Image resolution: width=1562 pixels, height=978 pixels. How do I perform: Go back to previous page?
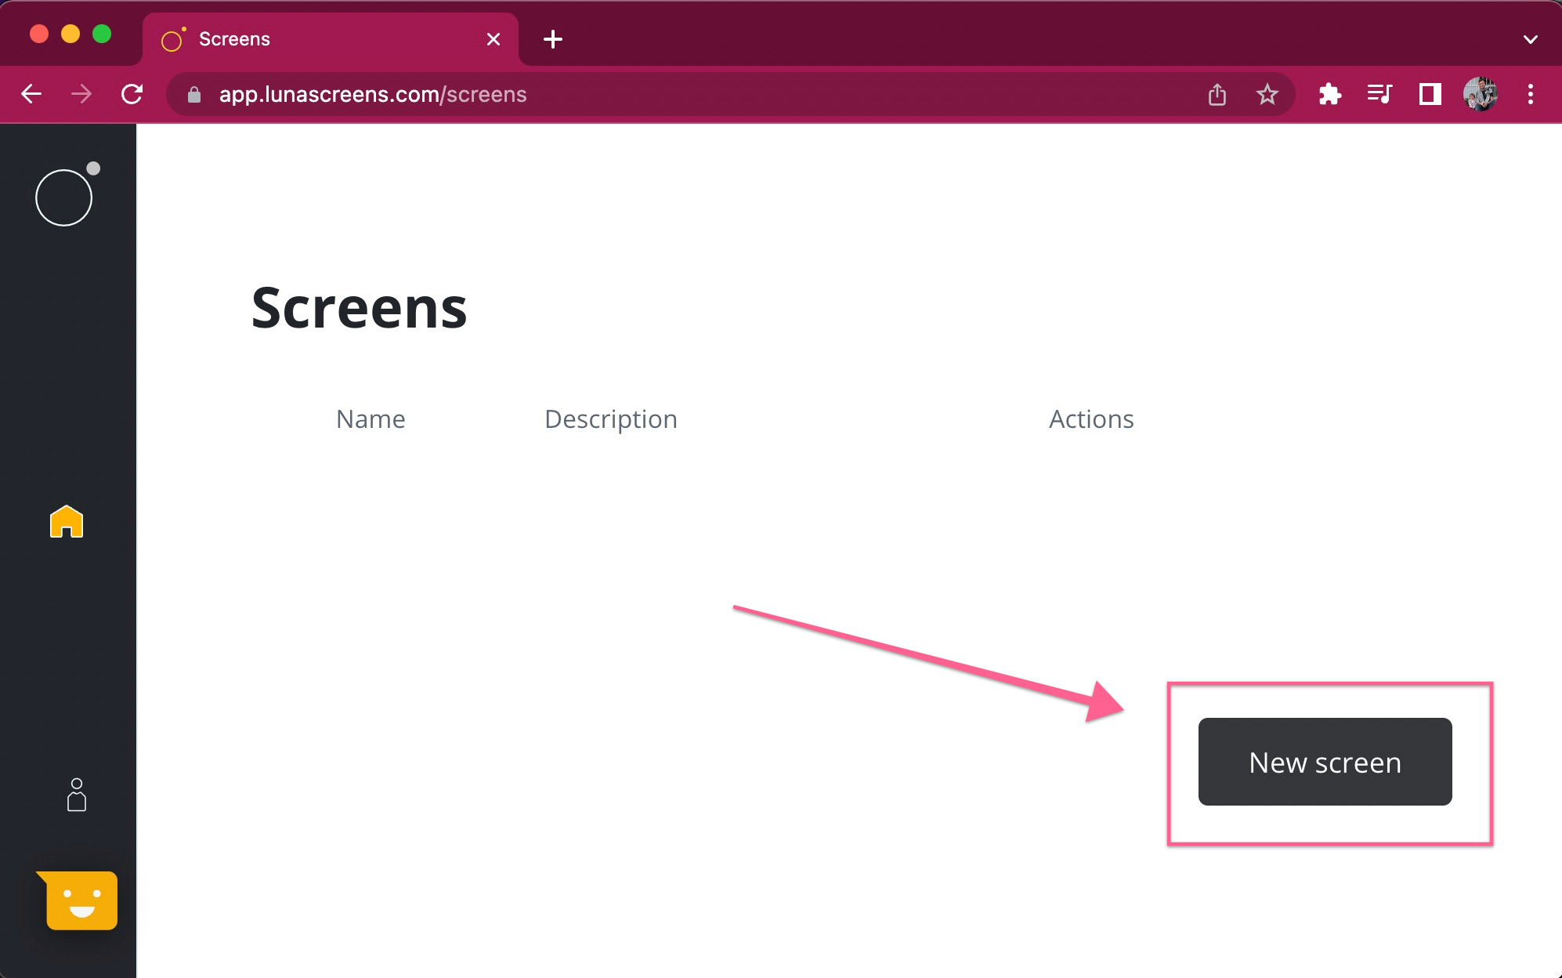pyautogui.click(x=31, y=95)
